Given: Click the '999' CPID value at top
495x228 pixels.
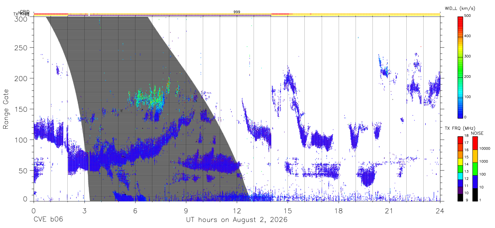Looking at the screenshot, I should (x=237, y=12).
